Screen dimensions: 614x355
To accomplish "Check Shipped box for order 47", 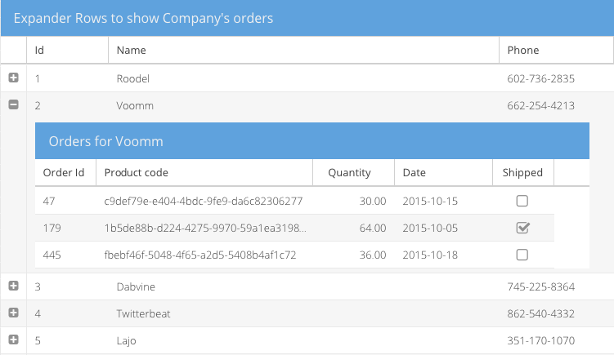I will pyautogui.click(x=522, y=201).
